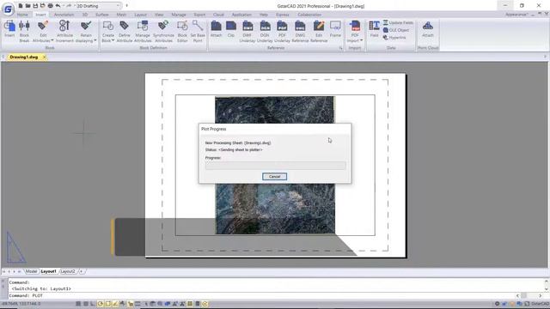This screenshot has width=550, height=309.
Task: Insert an OLE Object
Action: [x=396, y=30]
